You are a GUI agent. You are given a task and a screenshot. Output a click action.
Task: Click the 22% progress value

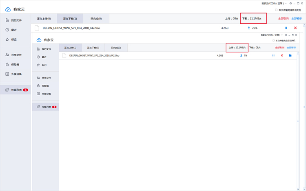click(255, 28)
